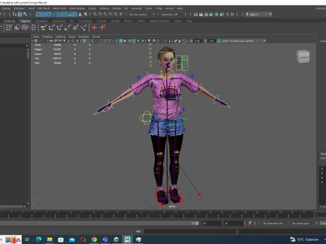Apply Orient Constraint from Rigging shelf
This screenshot has width=326, height=244.
pos(60,28)
